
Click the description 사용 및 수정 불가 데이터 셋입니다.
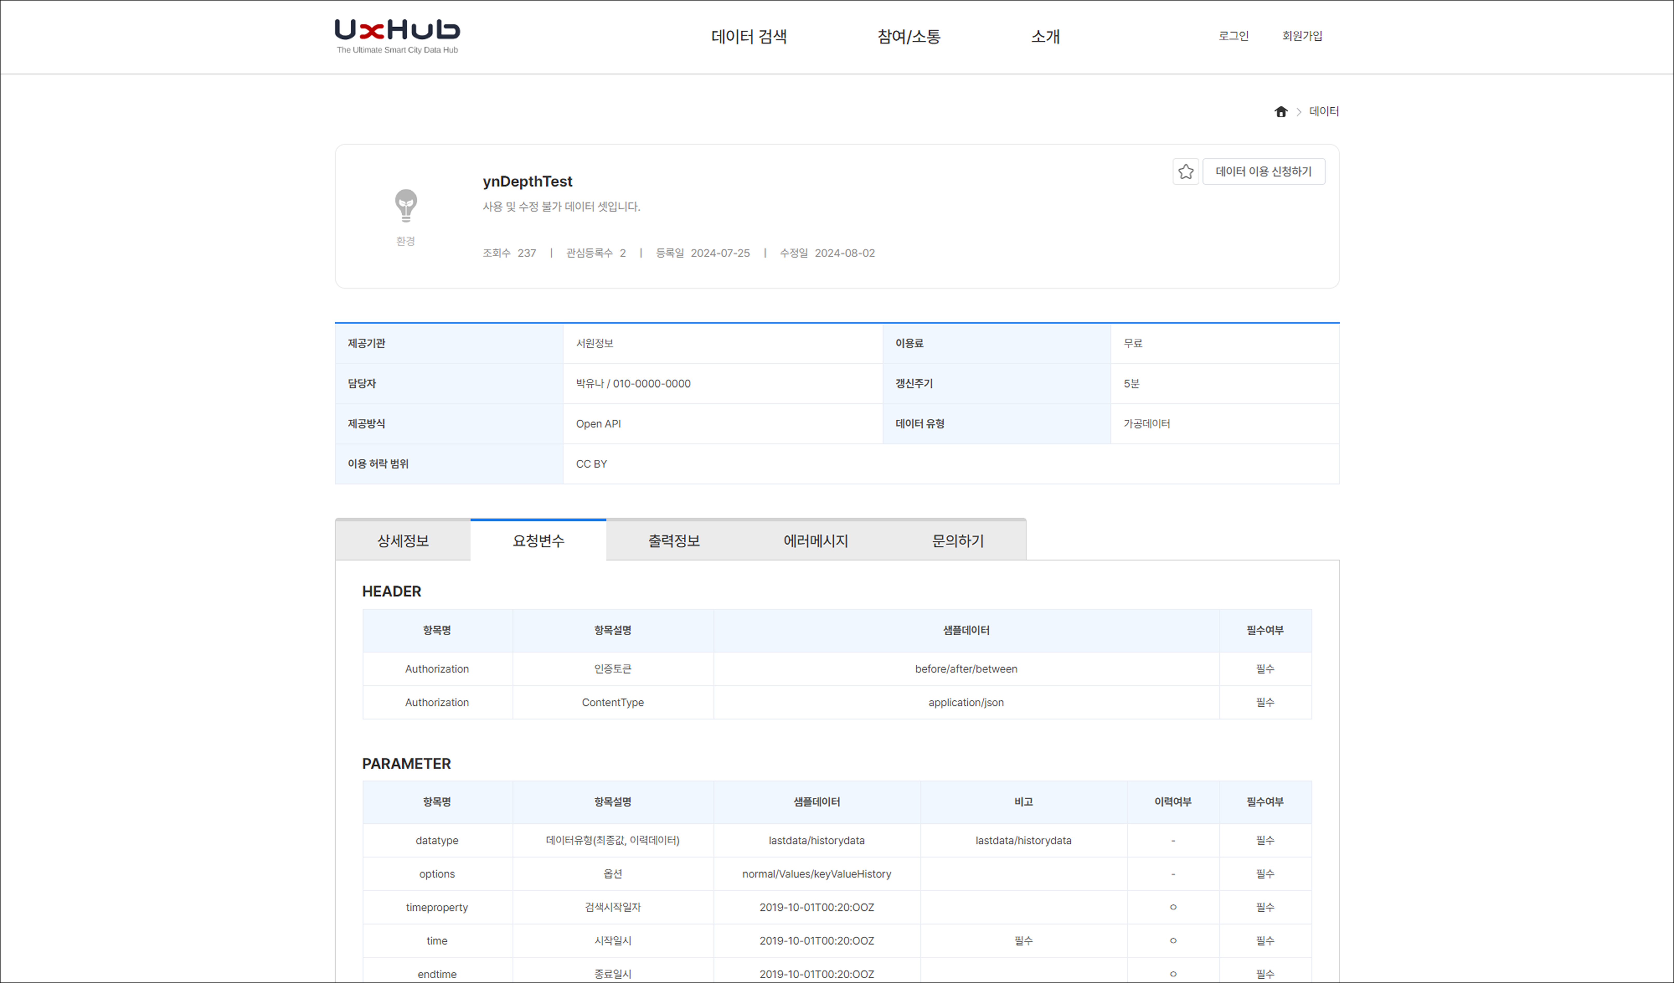tap(561, 206)
